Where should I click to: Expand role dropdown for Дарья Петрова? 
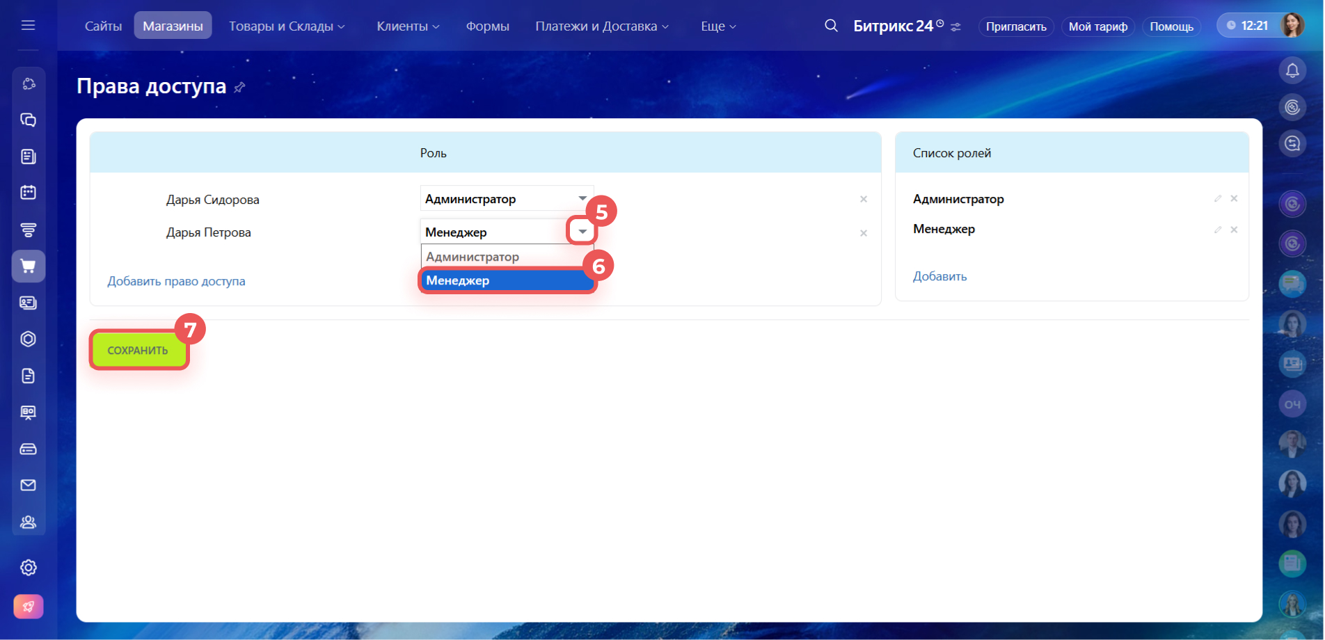[x=582, y=232]
